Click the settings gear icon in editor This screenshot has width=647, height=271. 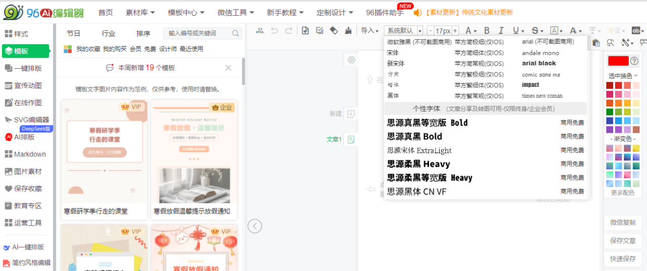point(351,60)
